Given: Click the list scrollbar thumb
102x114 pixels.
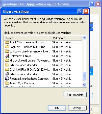Looking at the screenshot, I should pyautogui.click(x=84, y=76).
